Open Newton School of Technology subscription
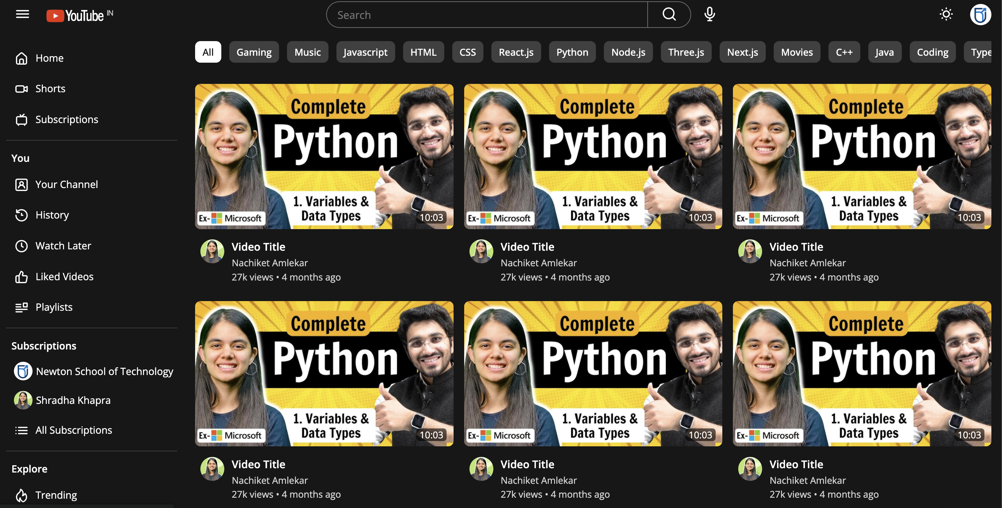The width and height of the screenshot is (1002, 508). (x=104, y=371)
